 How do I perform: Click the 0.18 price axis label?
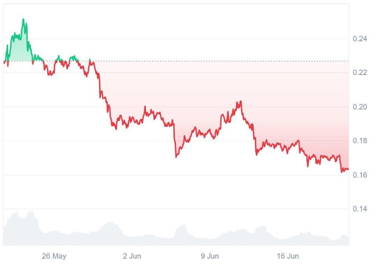360,141
